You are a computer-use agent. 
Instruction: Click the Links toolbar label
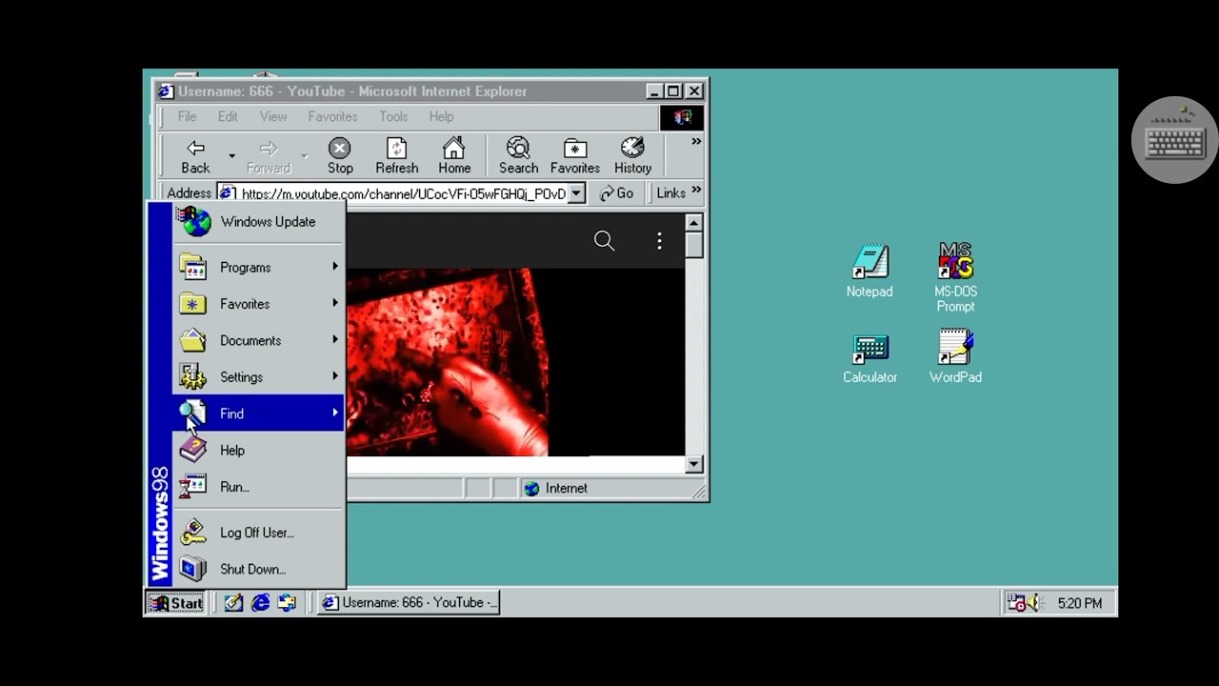pos(670,192)
